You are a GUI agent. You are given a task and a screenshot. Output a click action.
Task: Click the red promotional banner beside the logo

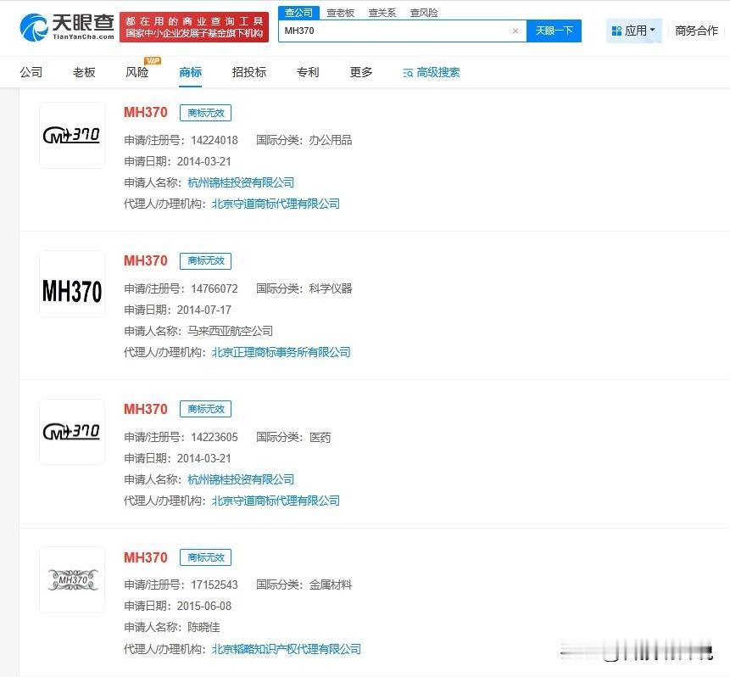[x=194, y=27]
